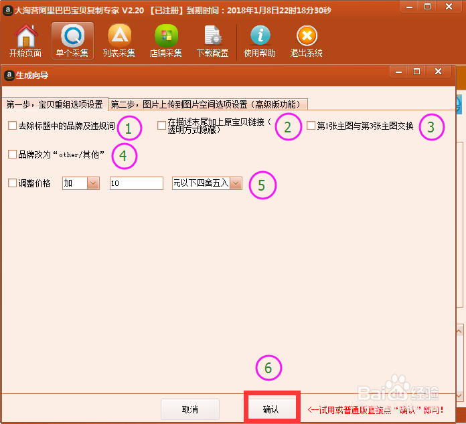Click the 生成向导 dialog logo icon
The height and width of the screenshot is (424, 466).
9,76
